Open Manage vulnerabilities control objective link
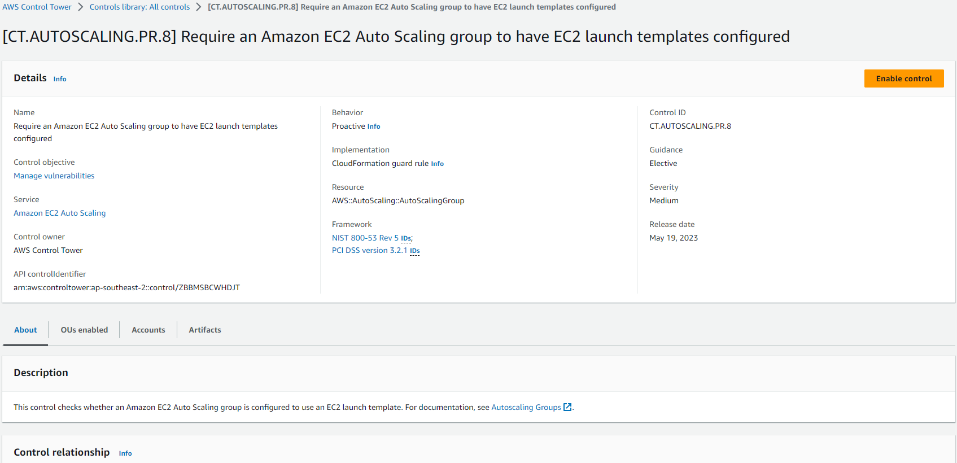This screenshot has height=463, width=957. [54, 176]
